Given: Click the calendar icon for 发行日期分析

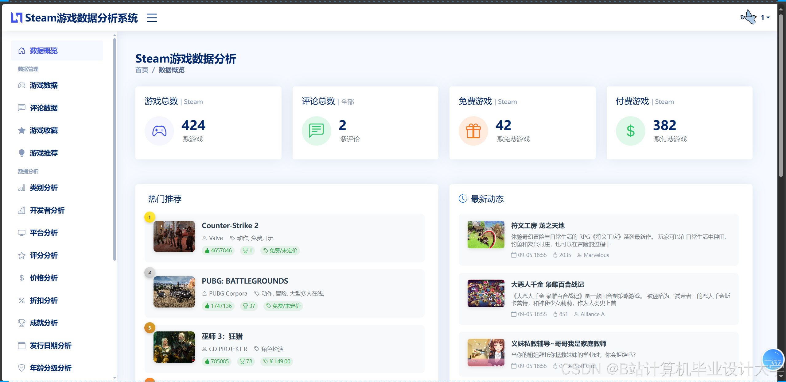Looking at the screenshot, I should point(21,346).
